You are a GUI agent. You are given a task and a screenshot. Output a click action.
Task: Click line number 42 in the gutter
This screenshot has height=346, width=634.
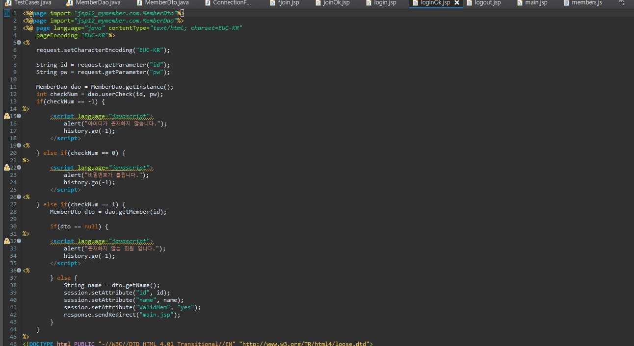(x=13, y=315)
